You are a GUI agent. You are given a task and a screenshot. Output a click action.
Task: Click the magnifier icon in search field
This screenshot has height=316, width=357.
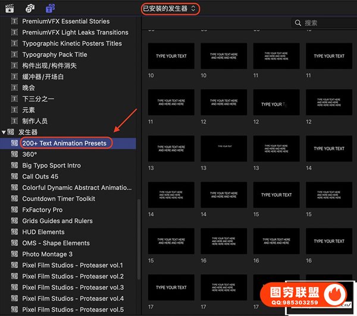(298, 23)
